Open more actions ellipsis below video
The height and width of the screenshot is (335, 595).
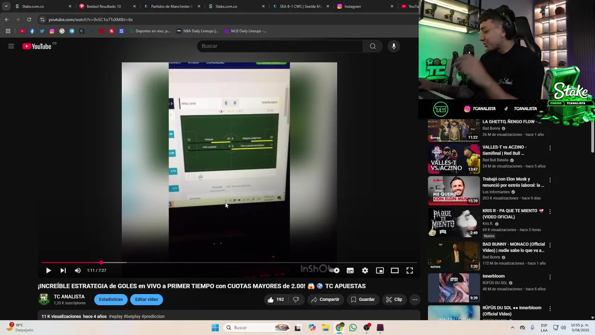click(415, 300)
